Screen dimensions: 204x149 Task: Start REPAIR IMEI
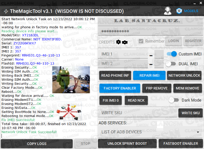[x=149, y=75]
